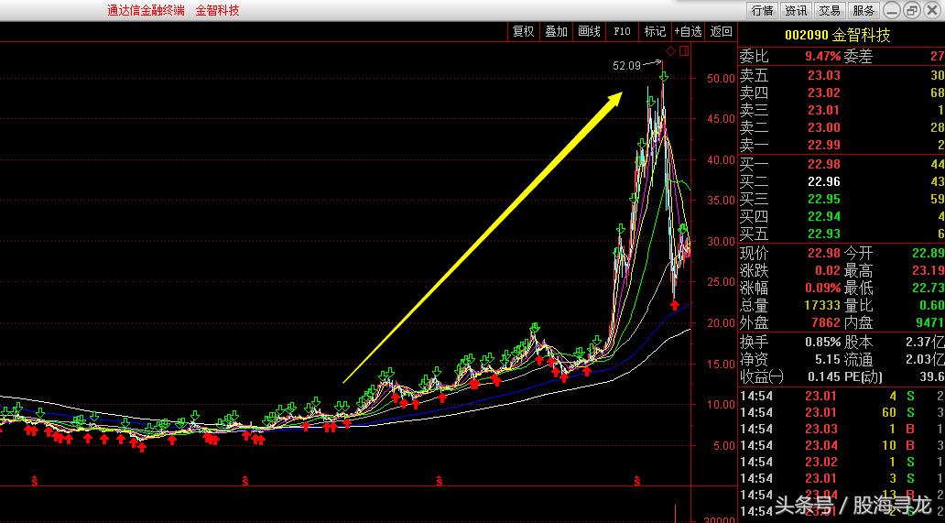Open F10 company fundamentals
Viewport: 945px width, 523px height.
tap(622, 32)
